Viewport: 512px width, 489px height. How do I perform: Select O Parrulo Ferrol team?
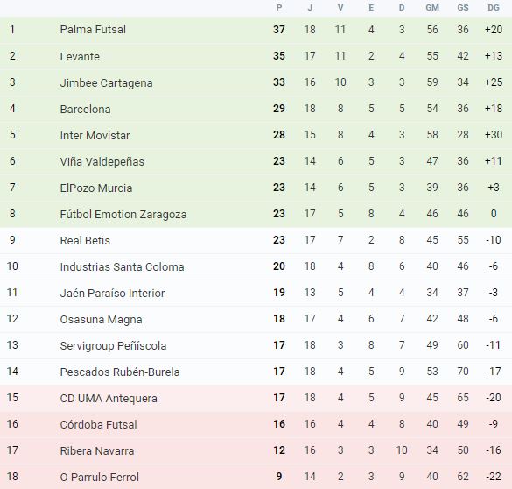pyautogui.click(x=99, y=477)
